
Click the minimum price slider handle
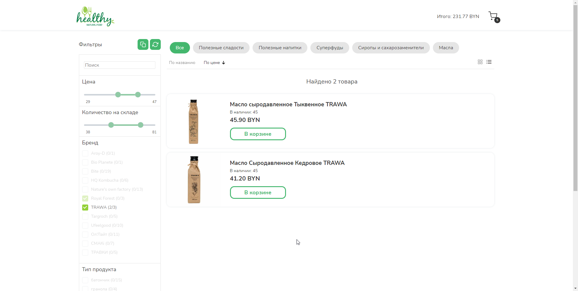pos(118,95)
